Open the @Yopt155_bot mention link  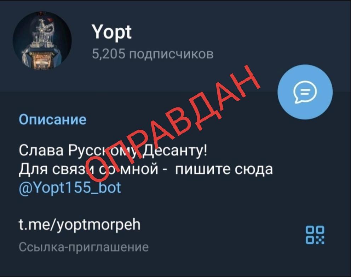pos(70,188)
